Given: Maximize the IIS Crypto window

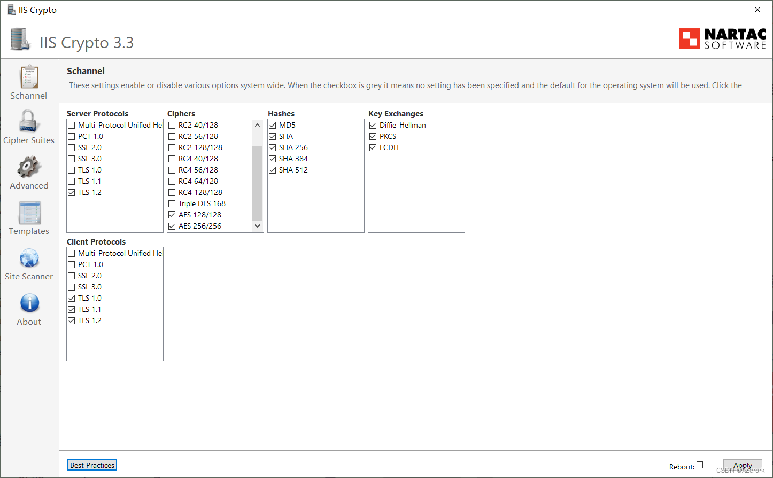Looking at the screenshot, I should point(726,10).
